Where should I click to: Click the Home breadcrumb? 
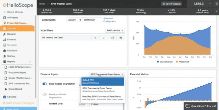(x=42, y=4)
